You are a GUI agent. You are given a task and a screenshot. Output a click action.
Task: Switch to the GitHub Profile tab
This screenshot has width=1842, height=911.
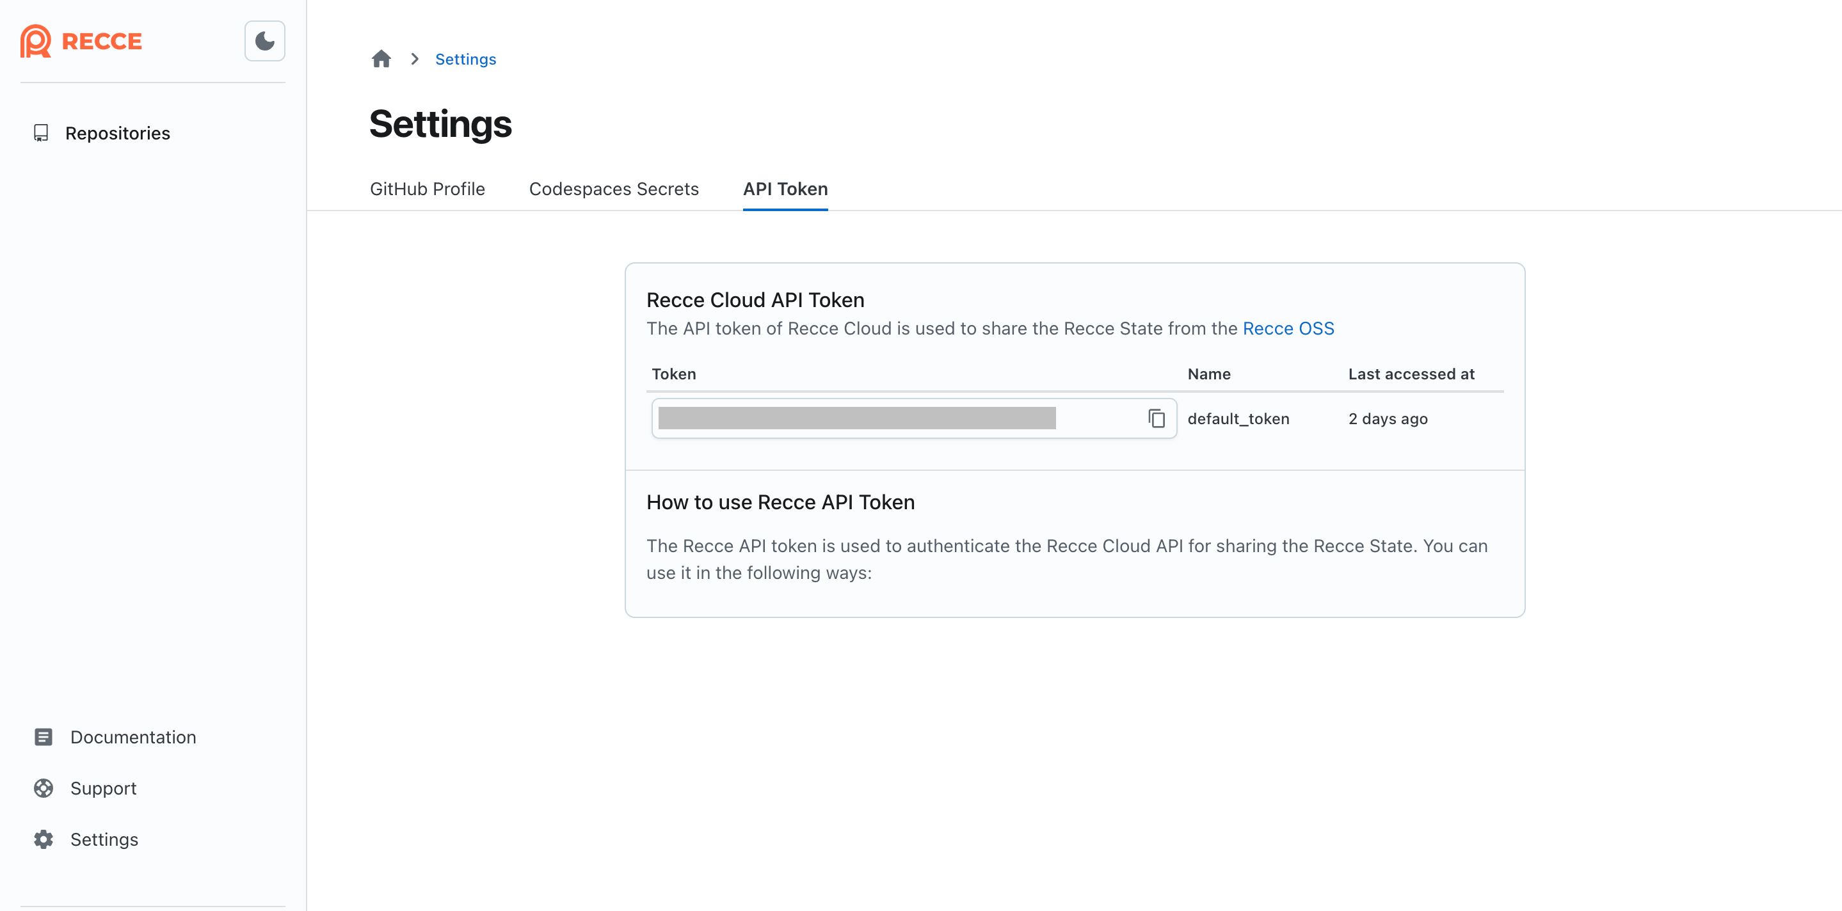click(x=427, y=189)
